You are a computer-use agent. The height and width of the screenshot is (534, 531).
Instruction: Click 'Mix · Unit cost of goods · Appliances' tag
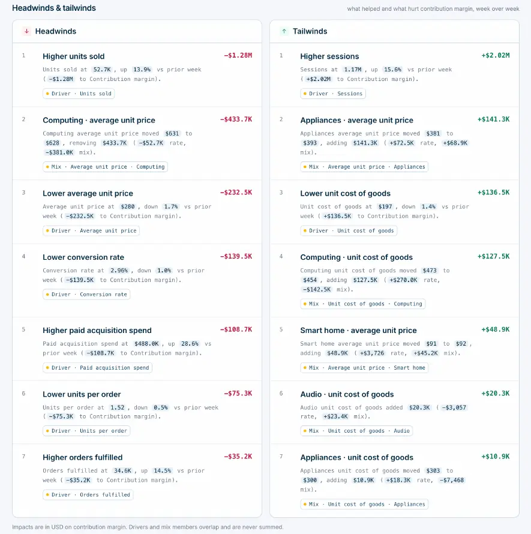(x=364, y=505)
